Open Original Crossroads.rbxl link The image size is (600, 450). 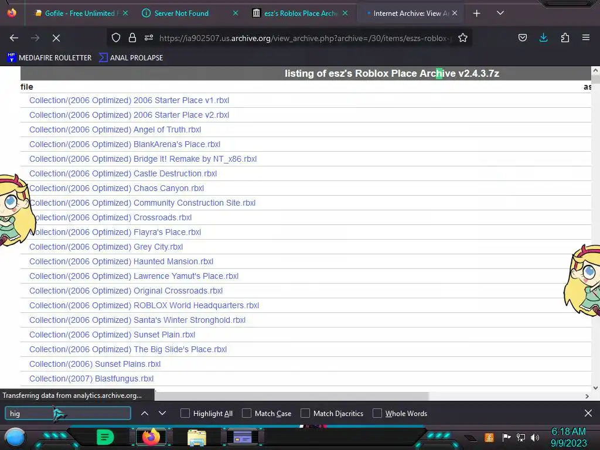pyautogui.click(x=126, y=291)
